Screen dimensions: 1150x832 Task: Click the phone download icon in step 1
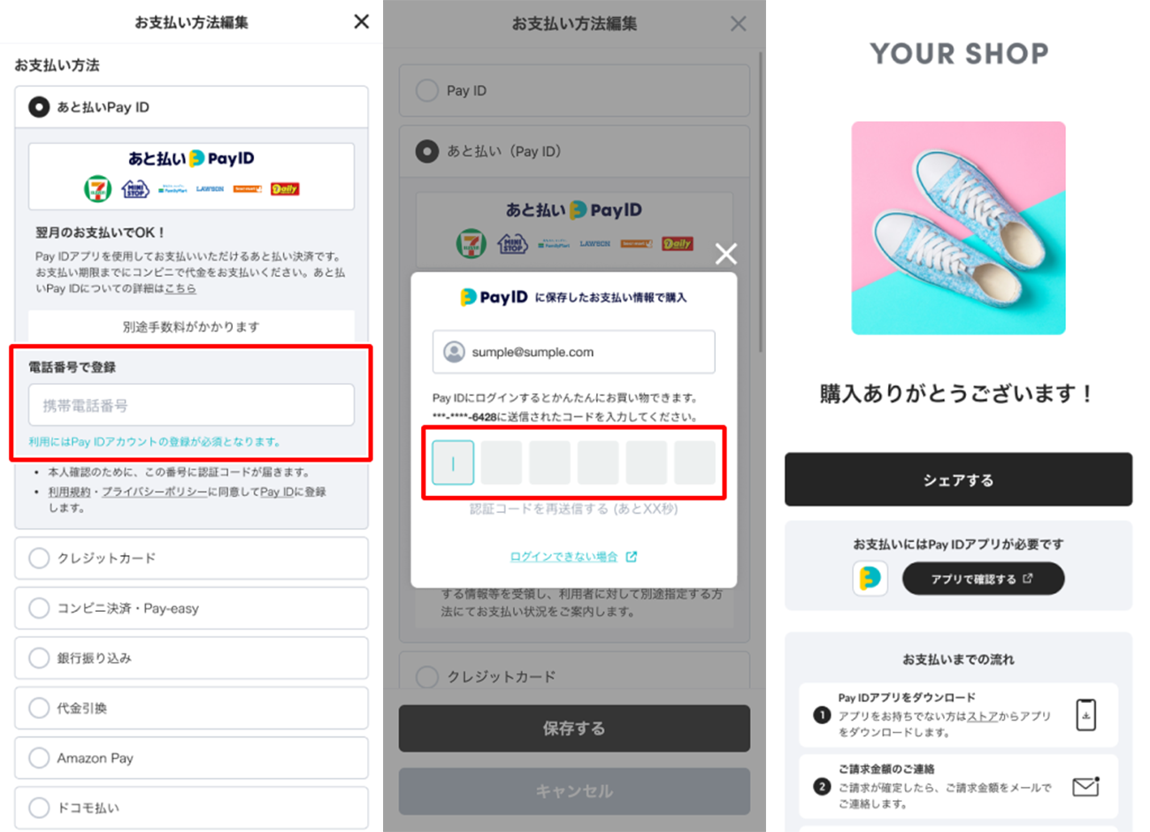pos(1085,714)
